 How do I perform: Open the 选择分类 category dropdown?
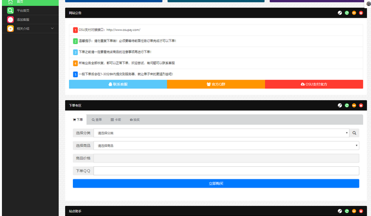(x=221, y=133)
